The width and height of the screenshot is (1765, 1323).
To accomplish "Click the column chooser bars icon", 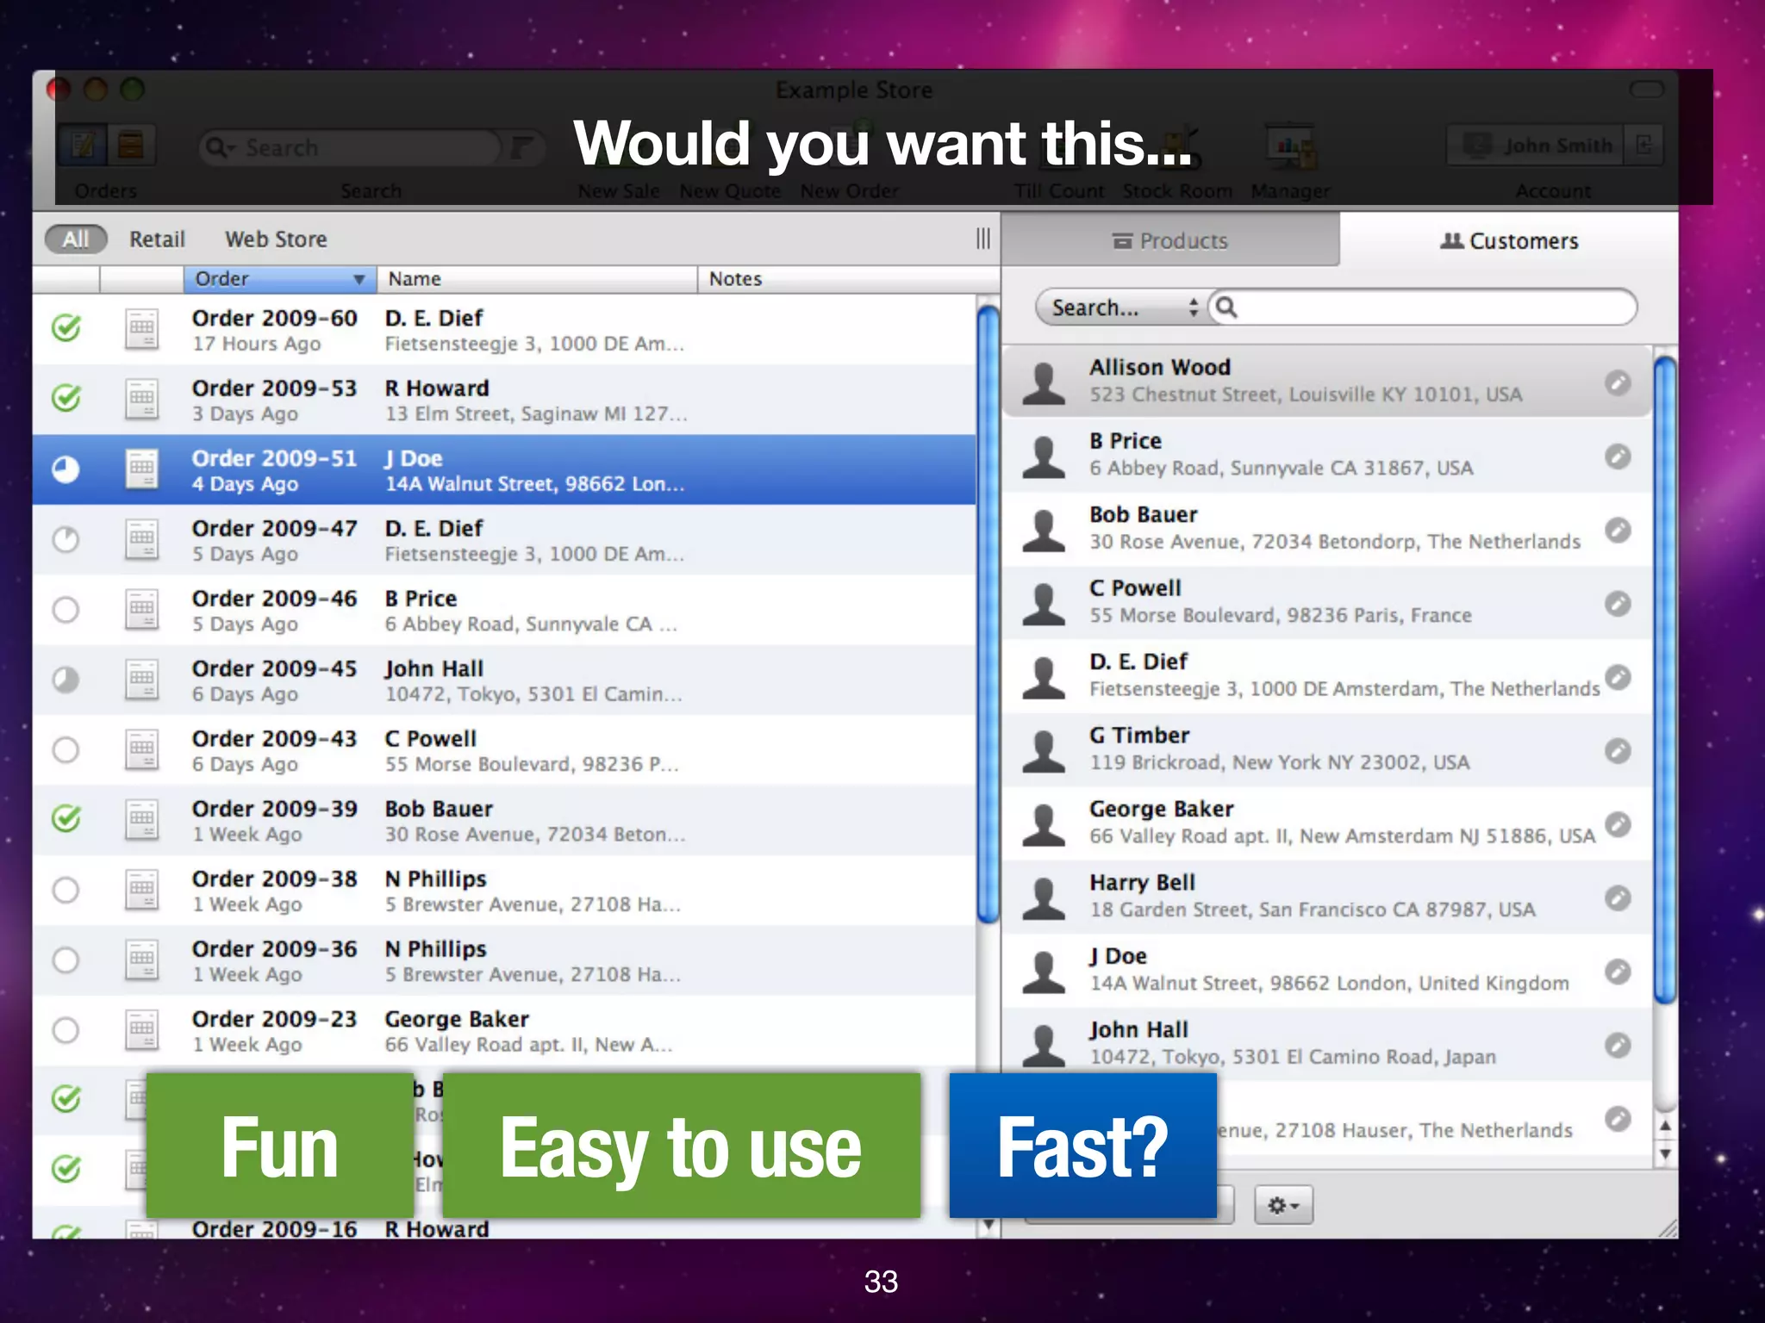I will tap(983, 239).
